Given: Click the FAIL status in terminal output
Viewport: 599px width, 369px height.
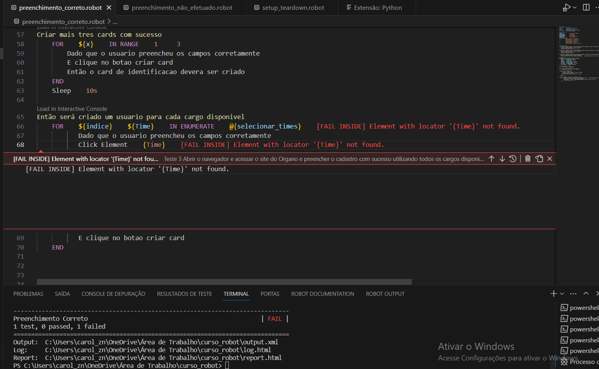Looking at the screenshot, I should tap(275, 318).
